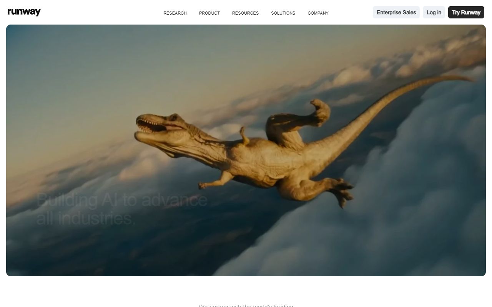
Task: Click the flying dinosaur hero video
Action: pos(246,150)
